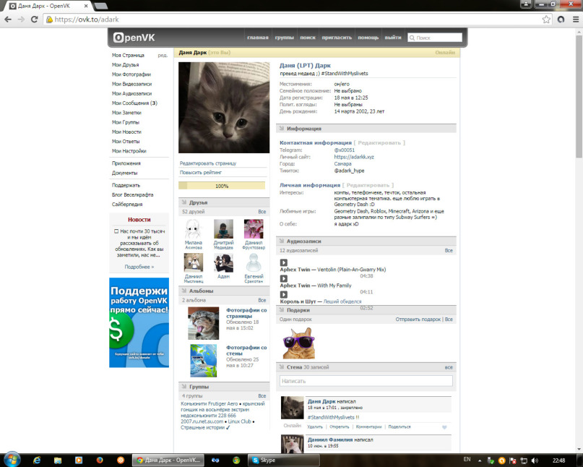Open пригласить in the top navigation

(337, 38)
